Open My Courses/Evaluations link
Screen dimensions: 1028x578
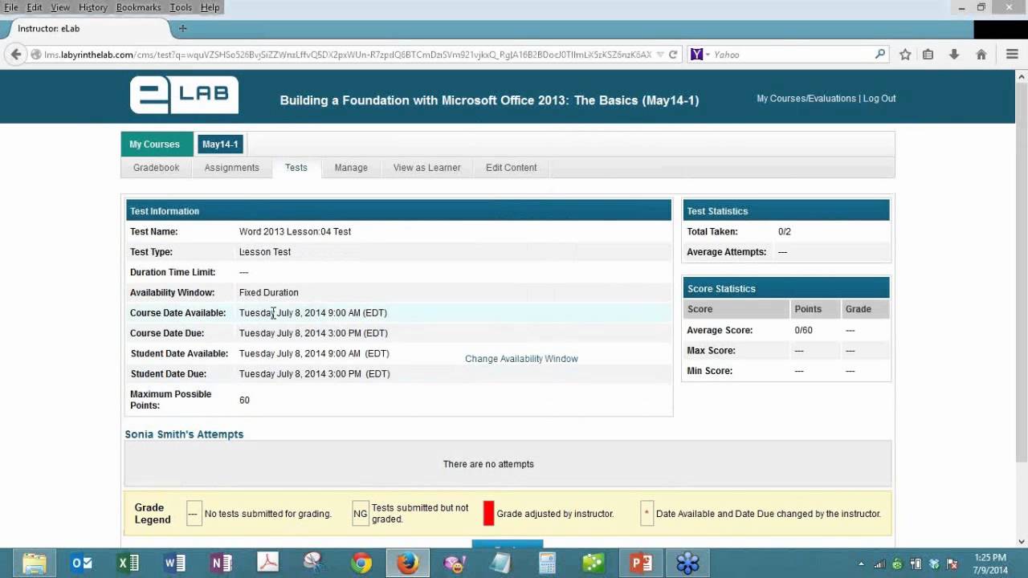(806, 99)
